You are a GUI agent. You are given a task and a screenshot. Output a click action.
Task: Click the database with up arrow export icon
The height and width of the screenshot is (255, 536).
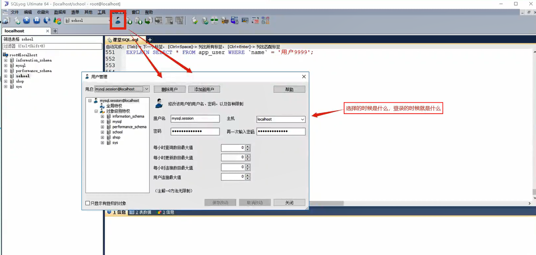(139, 21)
